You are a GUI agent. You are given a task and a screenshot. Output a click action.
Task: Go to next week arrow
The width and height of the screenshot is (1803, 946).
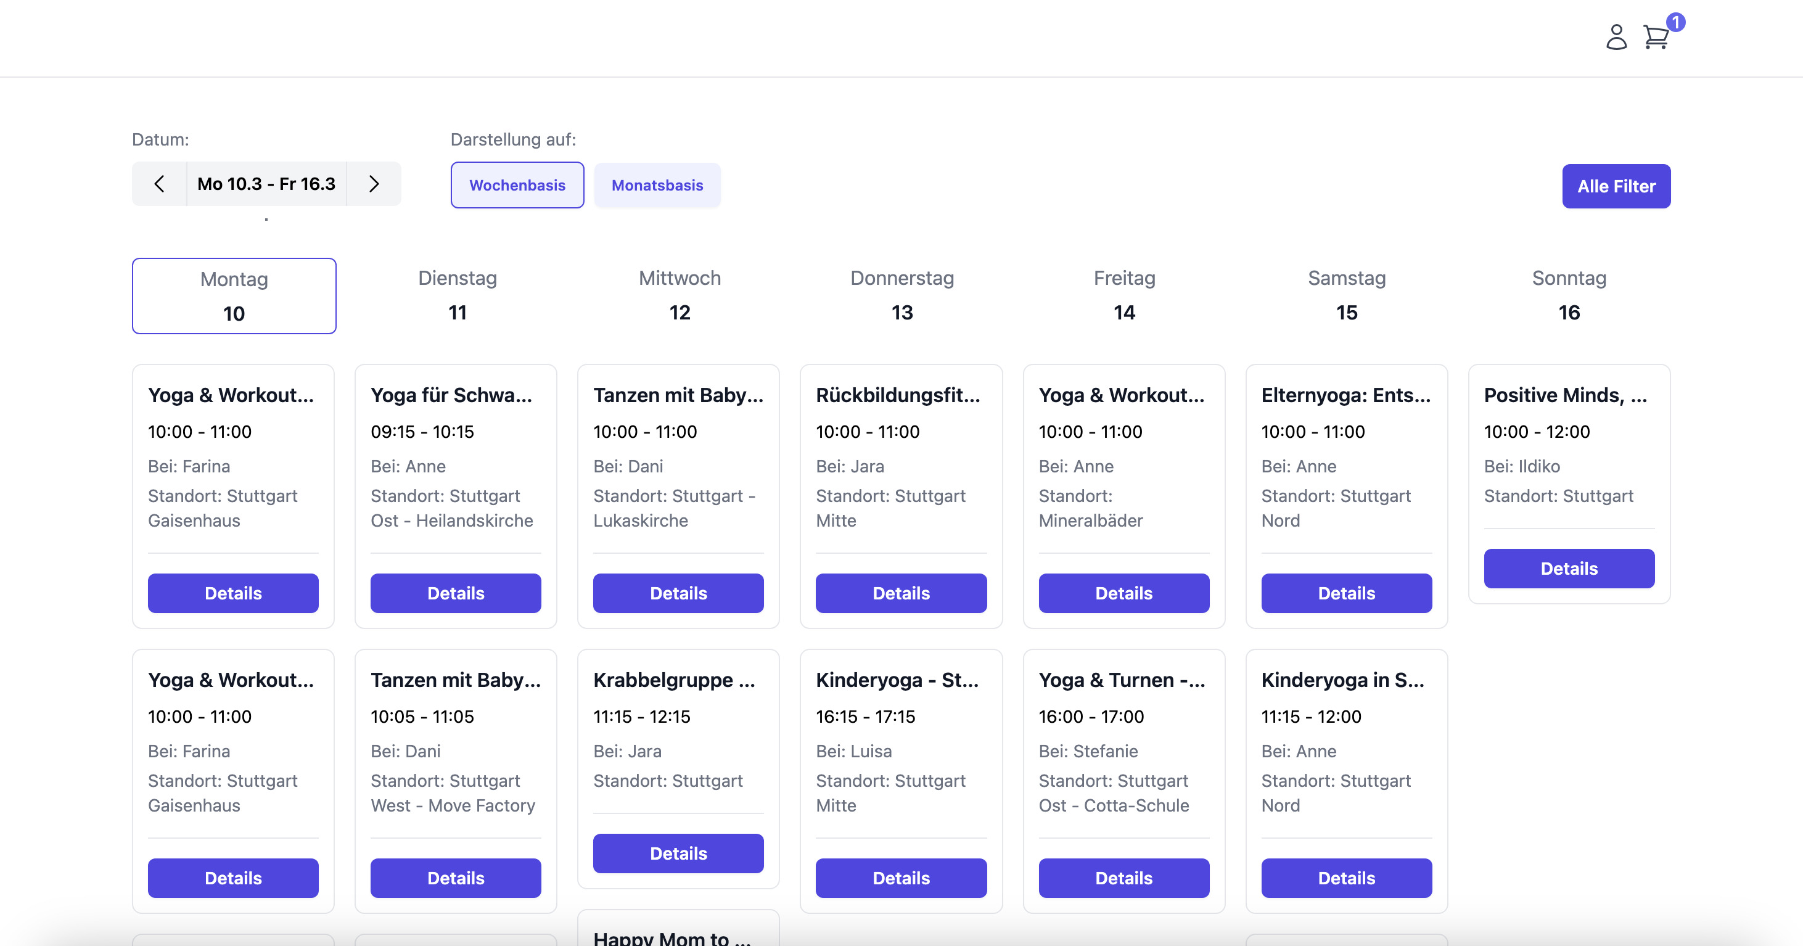click(x=374, y=184)
